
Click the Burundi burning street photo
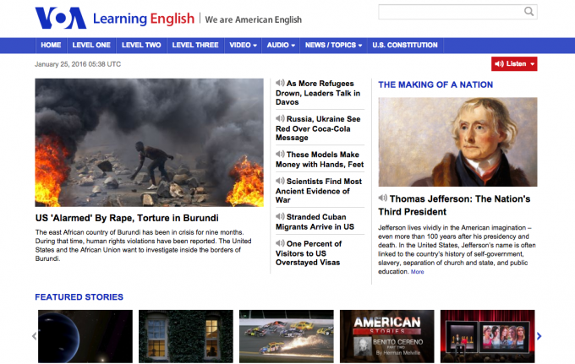point(150,143)
